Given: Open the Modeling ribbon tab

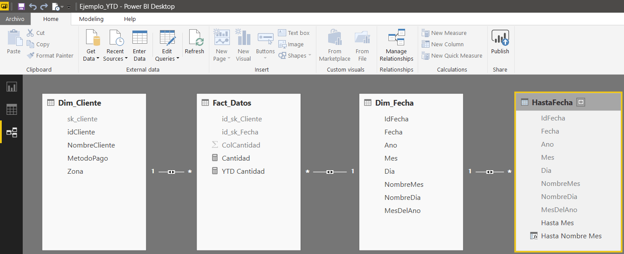Looking at the screenshot, I should tap(91, 19).
